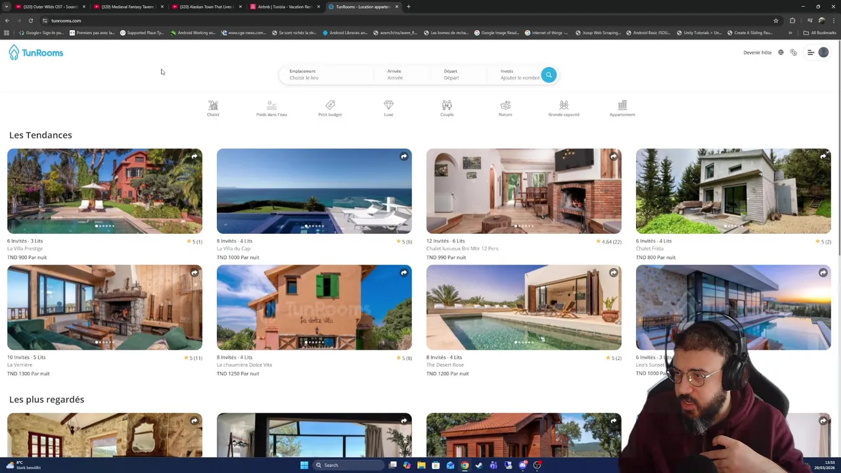Viewport: 841px width, 473px height.
Task: Reload the page in Chrome
Action: pyautogui.click(x=30, y=20)
